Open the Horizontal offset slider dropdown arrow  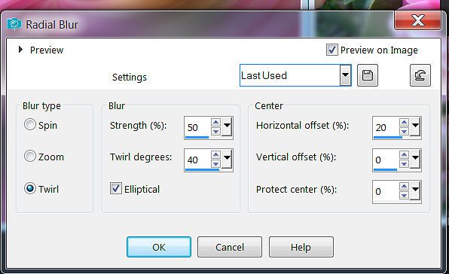pos(415,126)
